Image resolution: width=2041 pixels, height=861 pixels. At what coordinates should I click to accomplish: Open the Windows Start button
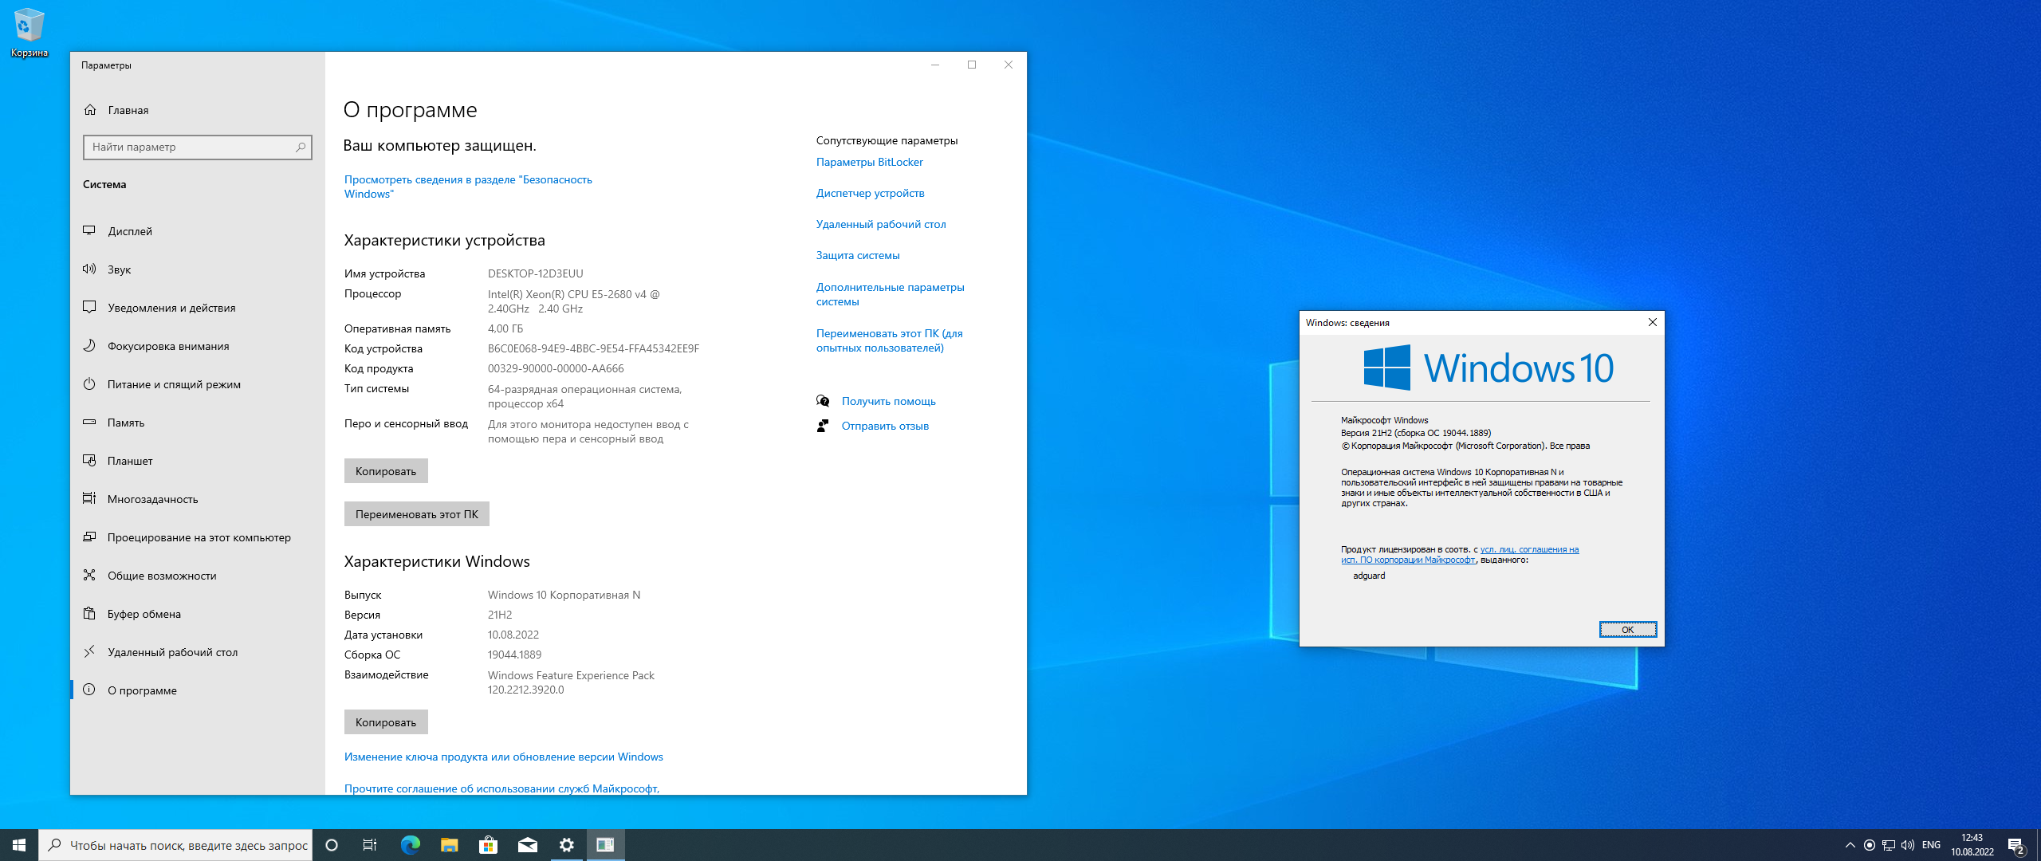pos(19,845)
